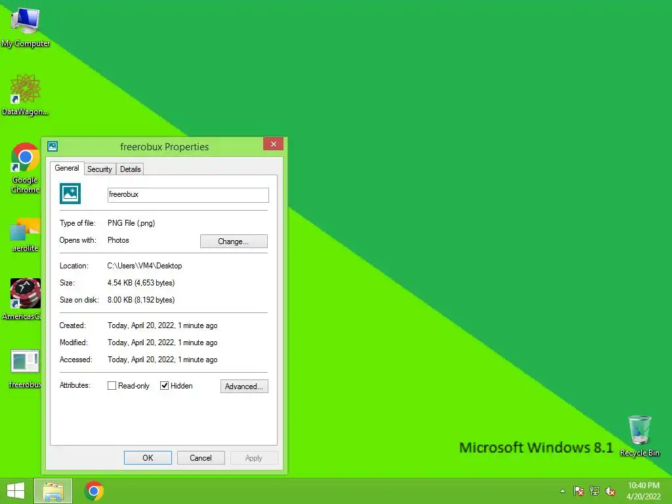Enable the Read-only attribute checkbox

112,386
